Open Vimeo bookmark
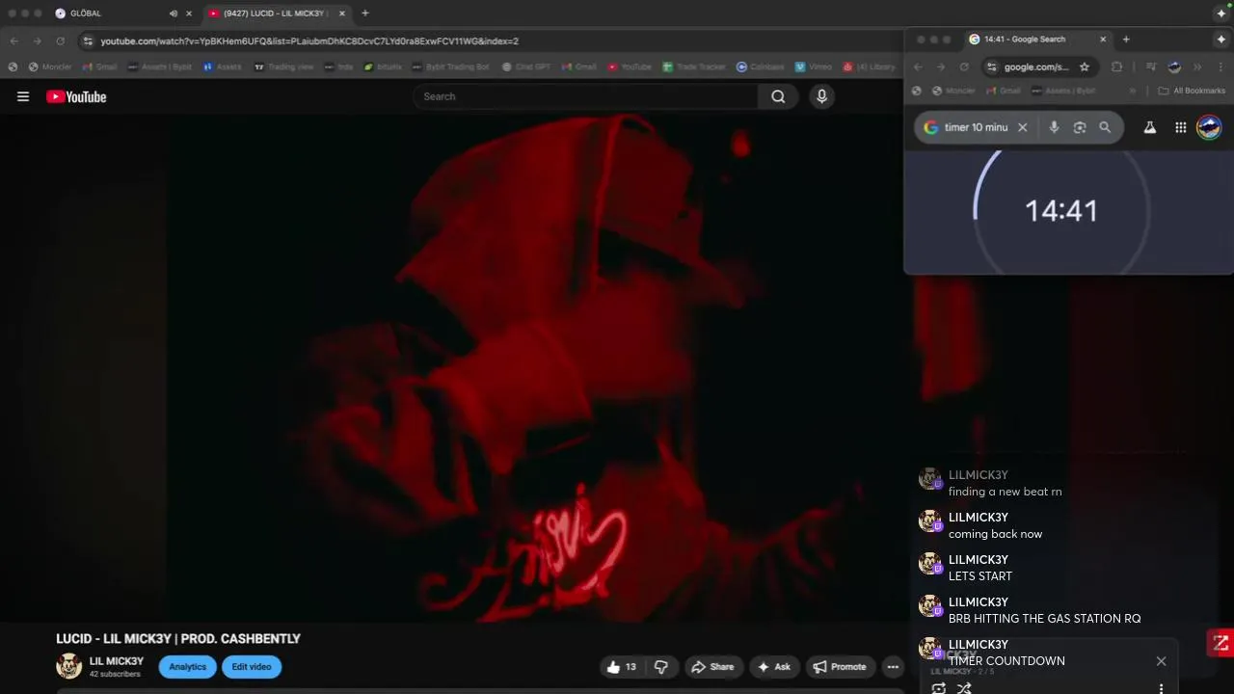This screenshot has height=694, width=1234. 814,67
